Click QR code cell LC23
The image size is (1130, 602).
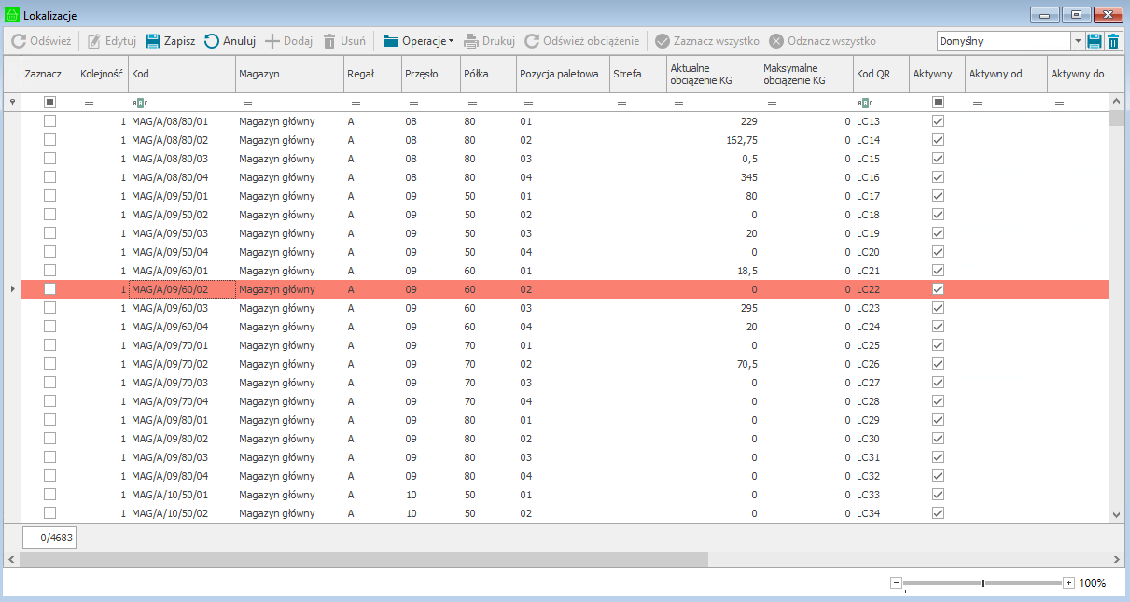pyautogui.click(x=881, y=308)
